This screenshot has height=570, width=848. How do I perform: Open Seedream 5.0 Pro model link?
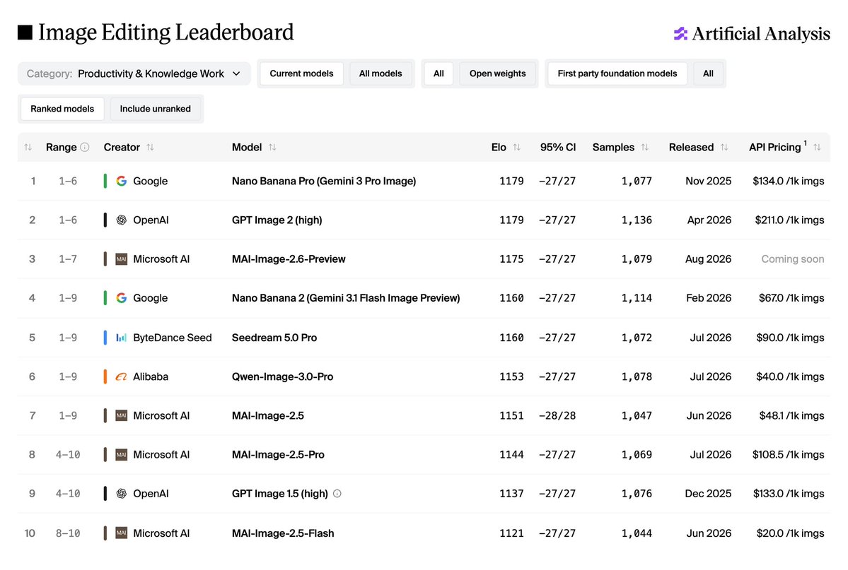point(274,338)
